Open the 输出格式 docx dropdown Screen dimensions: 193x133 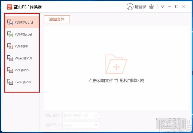pyautogui.click(x=80, y=125)
